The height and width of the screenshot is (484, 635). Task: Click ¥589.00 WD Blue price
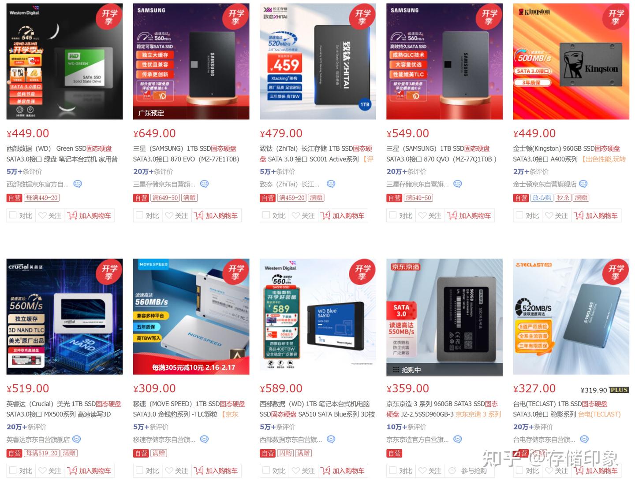pyautogui.click(x=281, y=388)
